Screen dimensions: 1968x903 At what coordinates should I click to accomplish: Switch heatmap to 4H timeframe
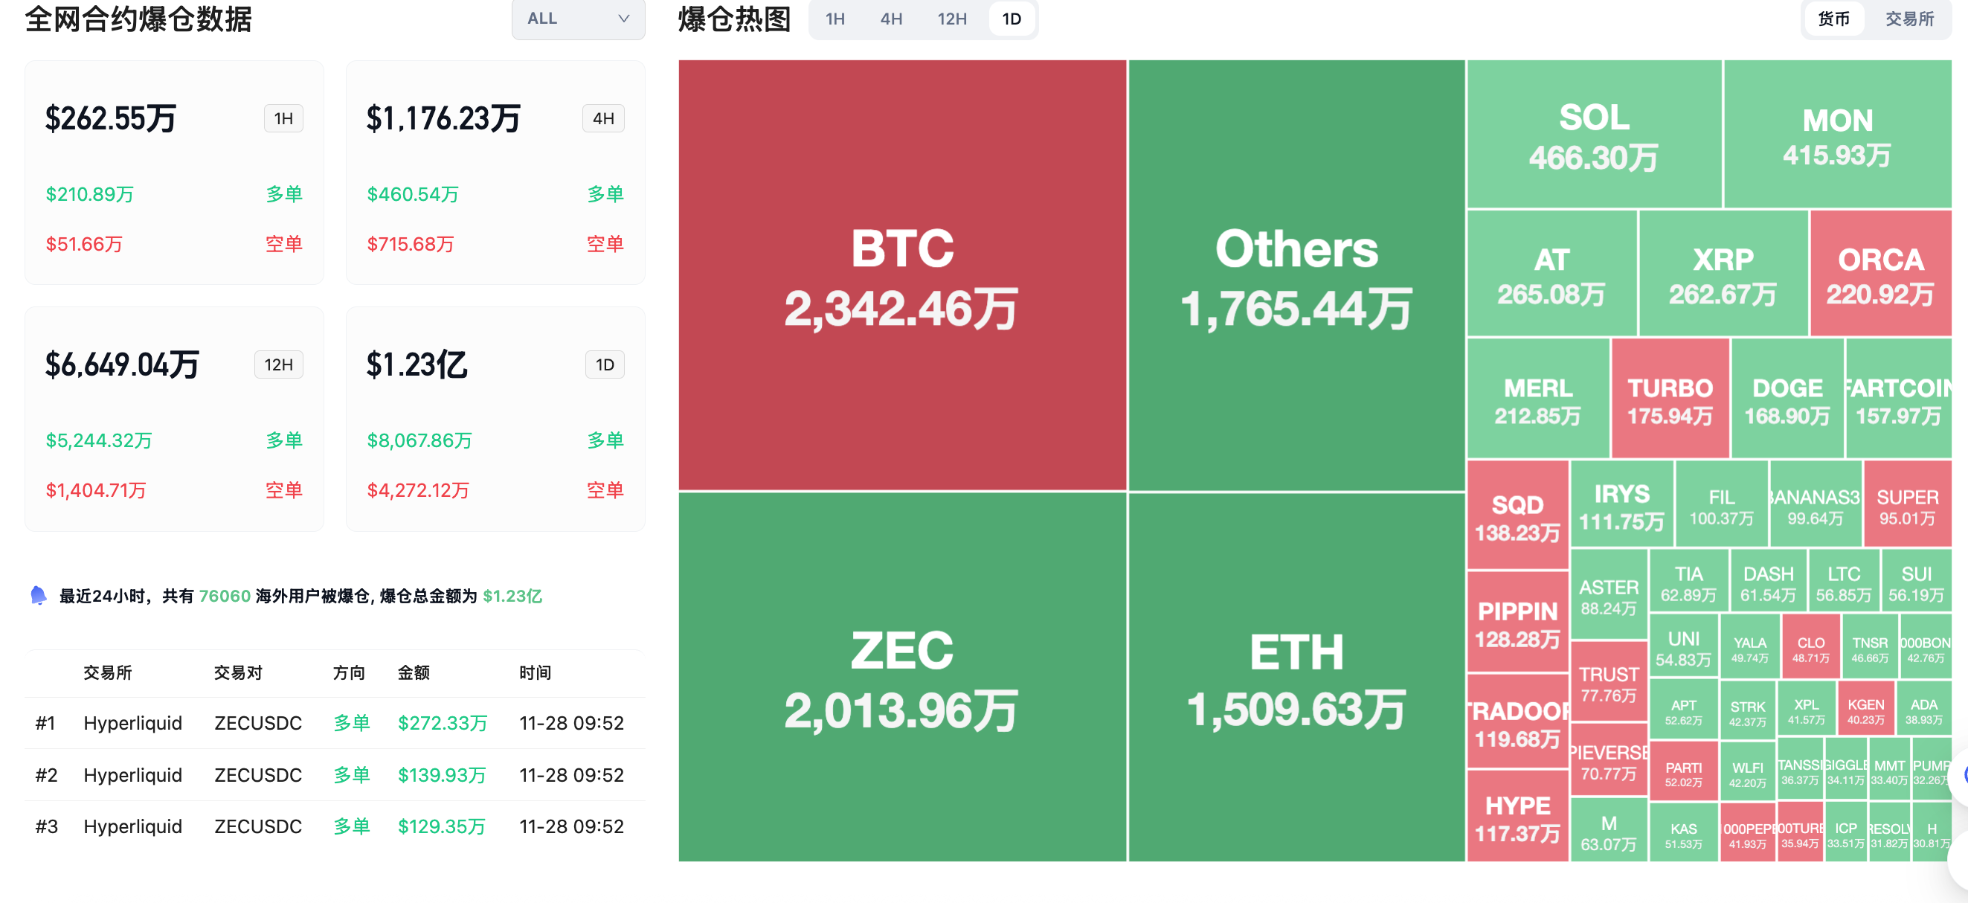pos(891,19)
